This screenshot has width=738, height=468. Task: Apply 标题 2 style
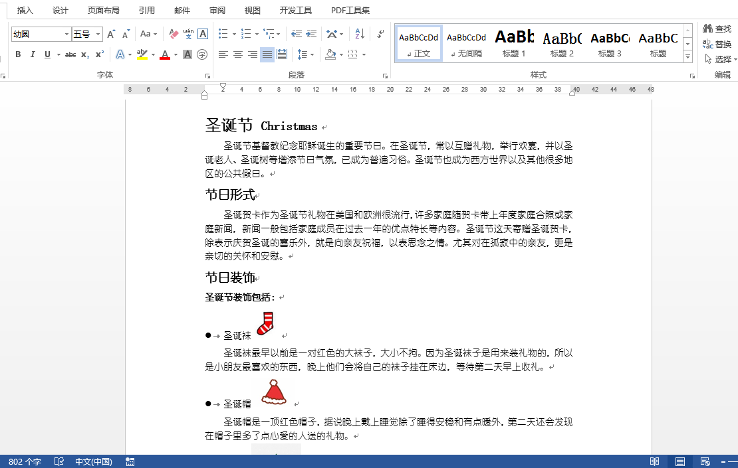click(x=562, y=44)
